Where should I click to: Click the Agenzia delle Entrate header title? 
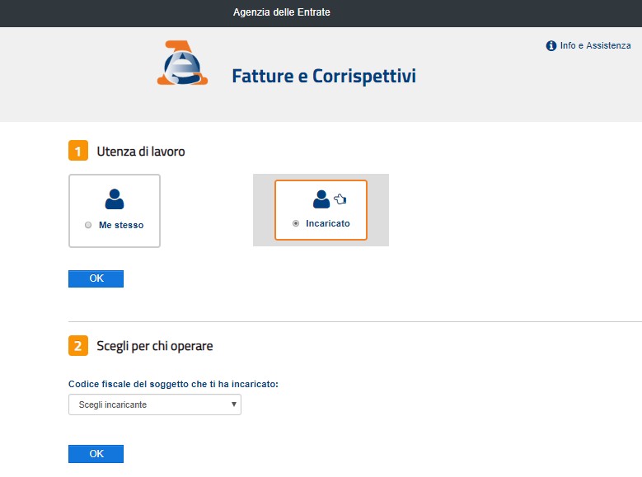point(282,12)
